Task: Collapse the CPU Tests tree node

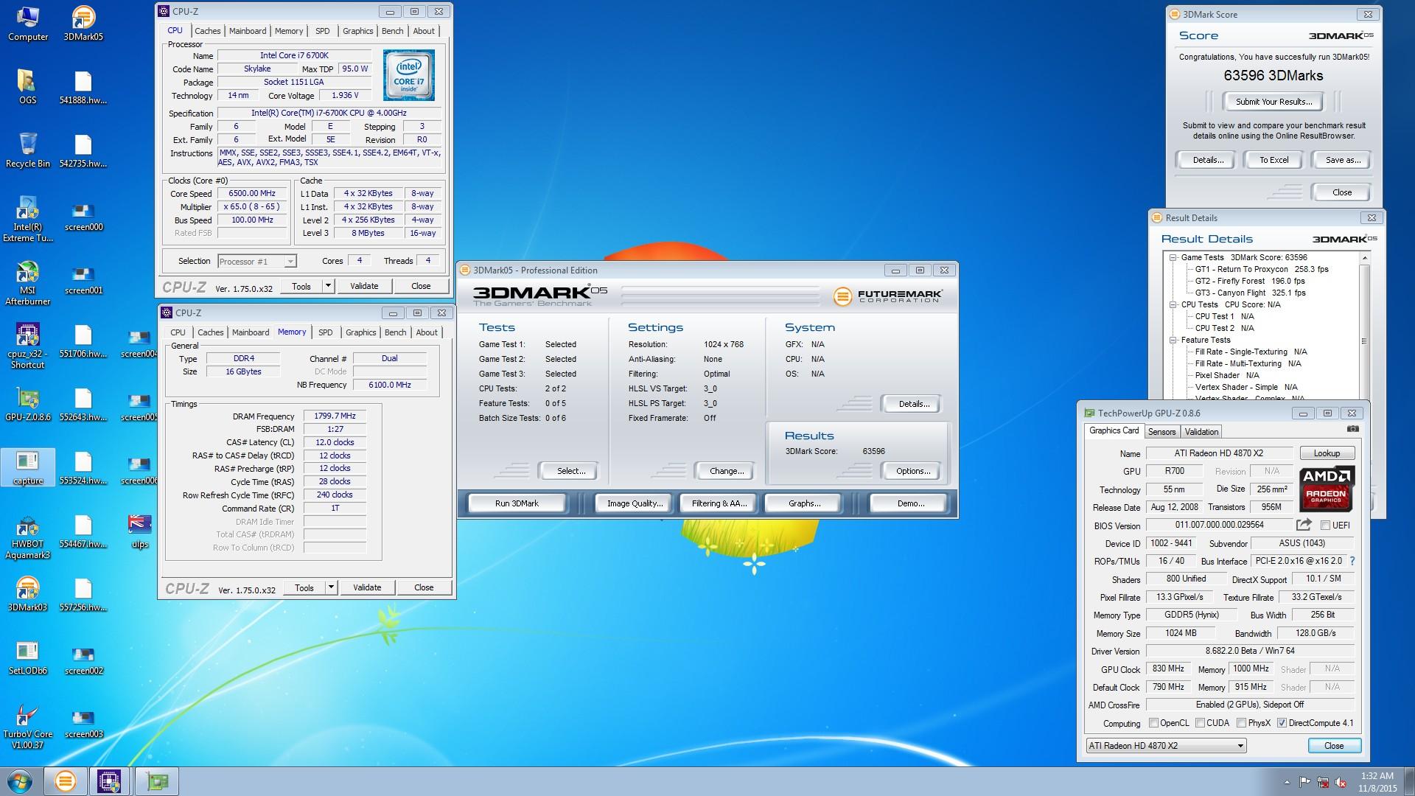Action: [1173, 304]
